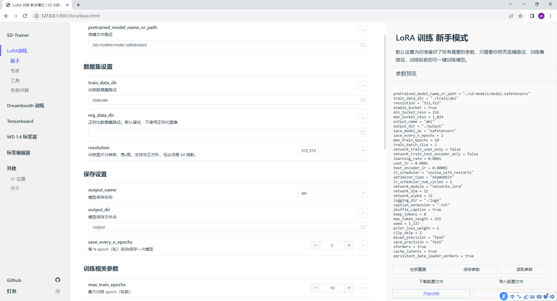This screenshot has height=301, width=557.
Task: Decrease max_train_epochs value
Action: (315, 288)
